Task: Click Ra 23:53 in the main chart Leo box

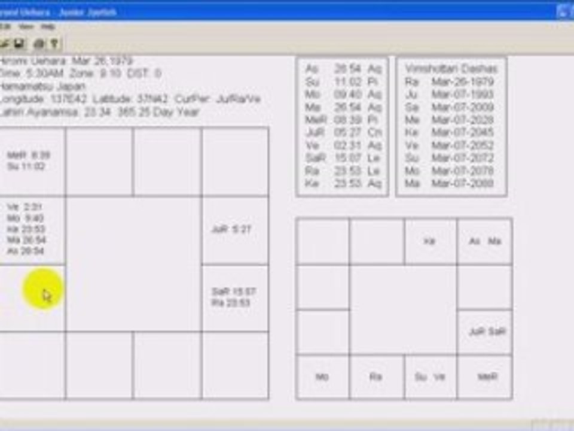Action: (x=231, y=303)
